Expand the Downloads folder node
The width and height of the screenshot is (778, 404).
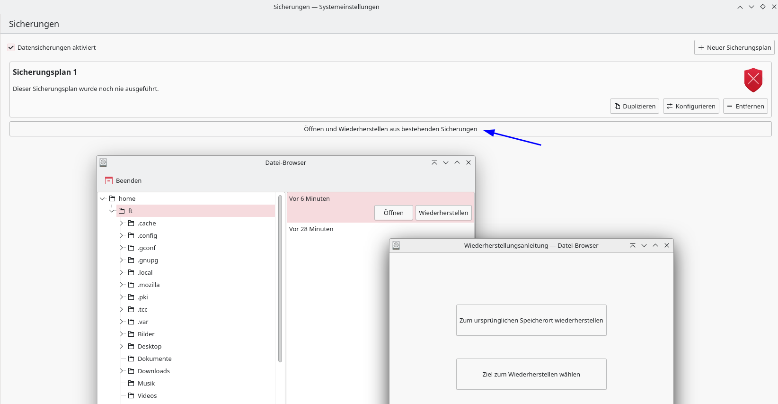pos(122,371)
